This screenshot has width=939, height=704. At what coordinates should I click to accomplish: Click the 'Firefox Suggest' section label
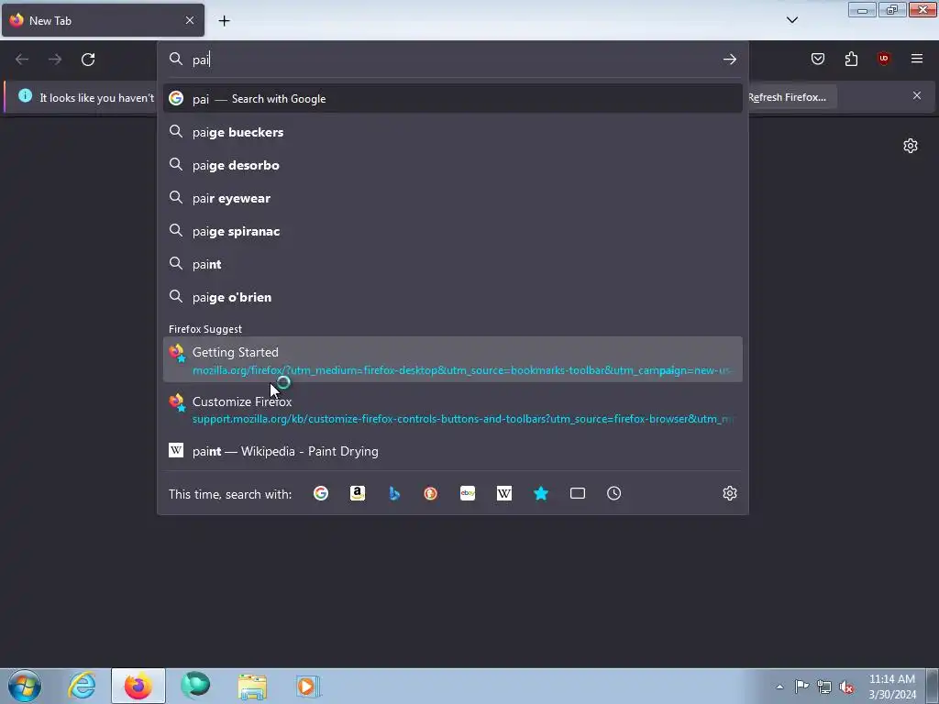point(205,329)
